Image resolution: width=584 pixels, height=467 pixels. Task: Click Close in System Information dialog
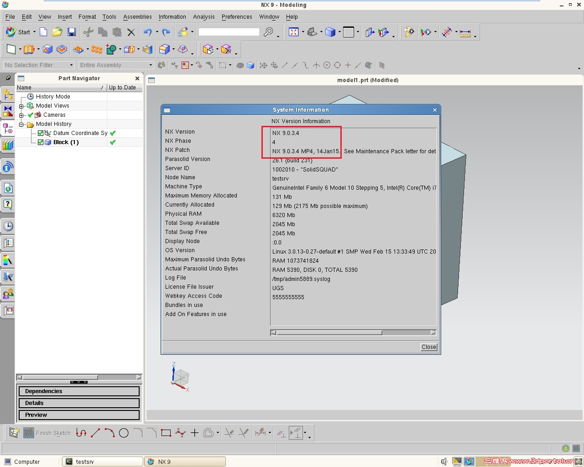click(429, 347)
